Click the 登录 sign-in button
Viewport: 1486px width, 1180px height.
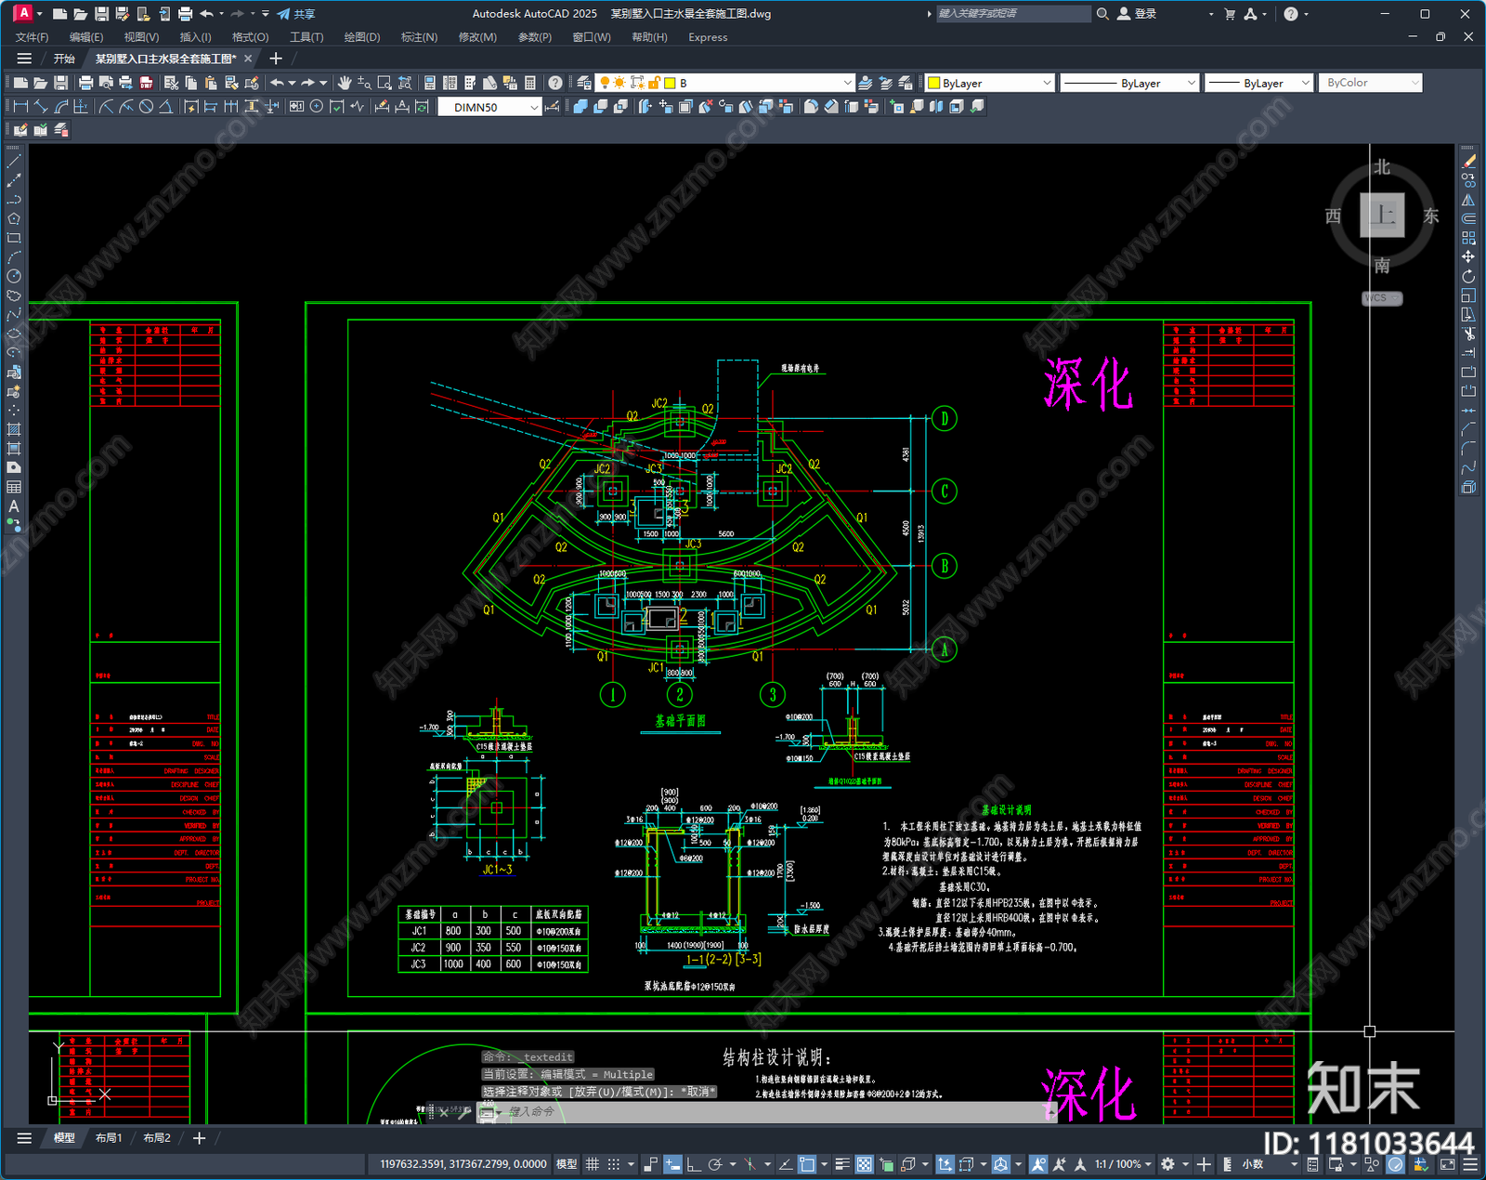[x=1138, y=14]
